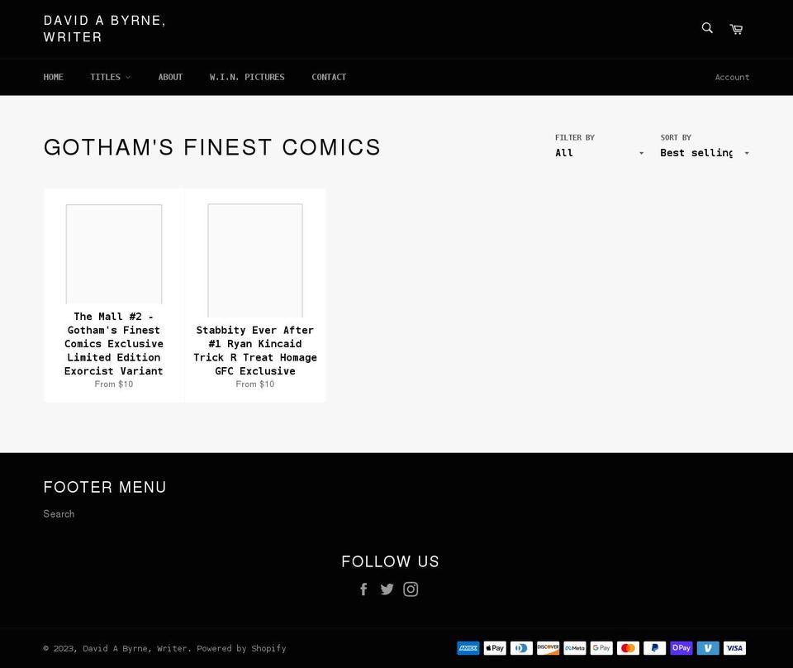The width and height of the screenshot is (793, 668).
Task: Click the Footer Menu heading
Action: 105,487
